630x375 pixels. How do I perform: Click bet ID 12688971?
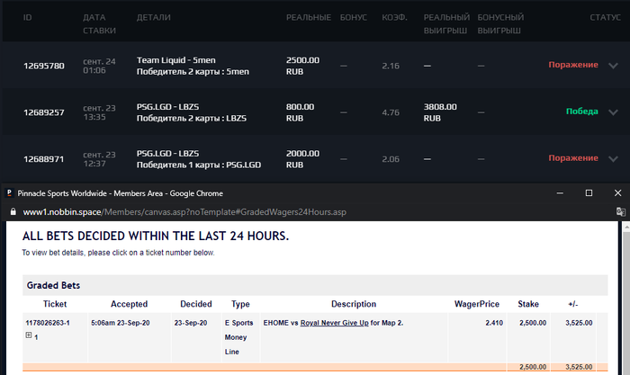(44, 159)
